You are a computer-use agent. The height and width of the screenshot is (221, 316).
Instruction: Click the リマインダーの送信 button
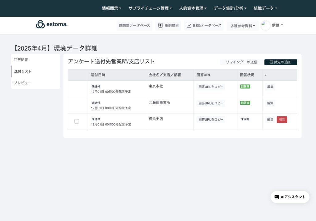pyautogui.click(x=241, y=62)
